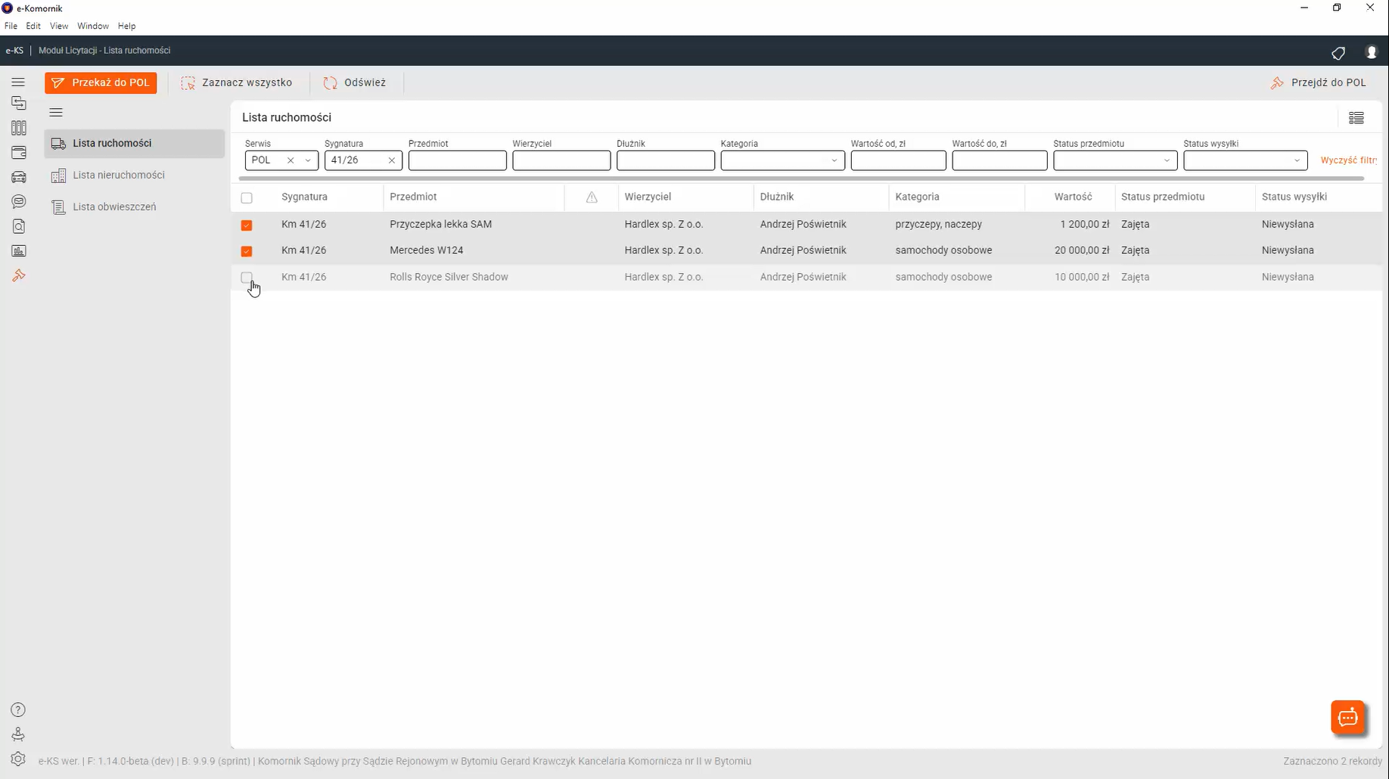Open the Status wysyłki filter dropdown
The image size is (1389, 779).
pyautogui.click(x=1245, y=160)
